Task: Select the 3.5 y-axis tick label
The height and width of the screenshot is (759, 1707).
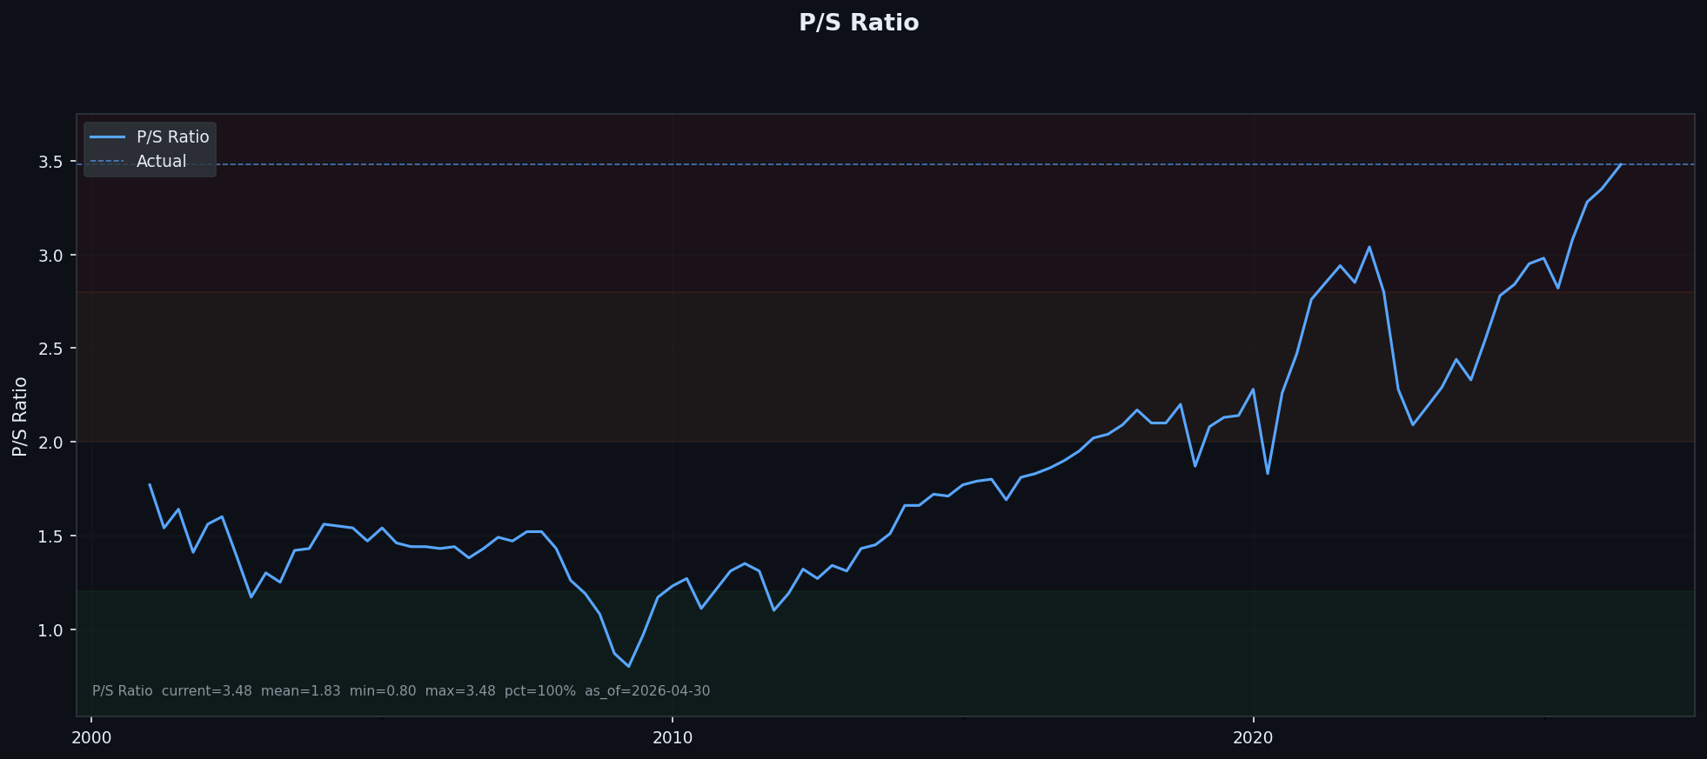Action: tap(51, 162)
